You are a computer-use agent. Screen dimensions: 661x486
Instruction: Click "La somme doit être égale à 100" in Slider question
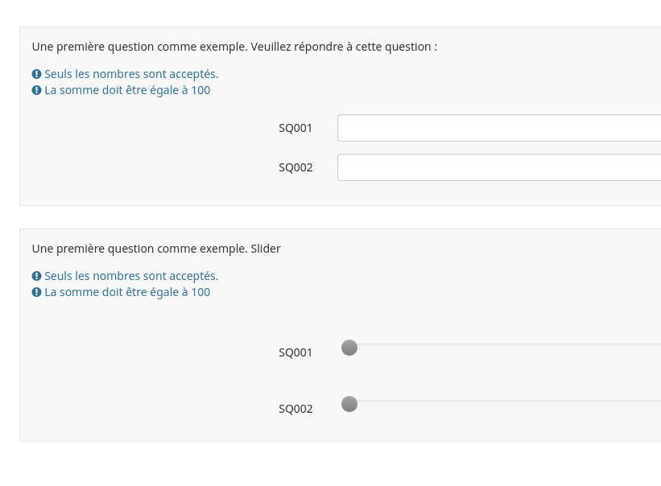127,292
